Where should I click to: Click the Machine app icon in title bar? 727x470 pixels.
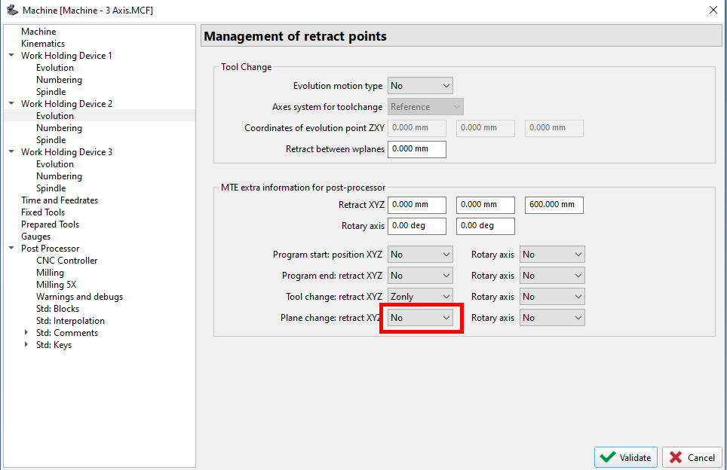(13, 10)
